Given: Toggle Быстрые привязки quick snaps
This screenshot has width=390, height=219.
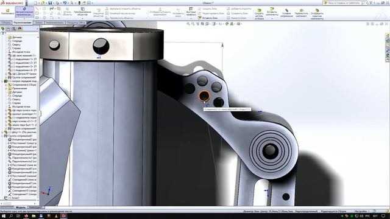Looking at the screenshot, I should click(x=191, y=12).
